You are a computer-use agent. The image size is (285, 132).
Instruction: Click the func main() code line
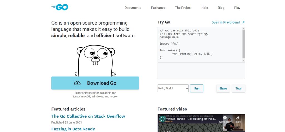[170, 50]
